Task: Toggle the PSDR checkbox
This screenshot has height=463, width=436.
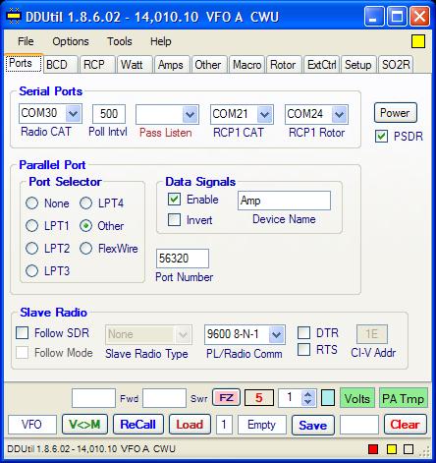Action: click(x=381, y=137)
